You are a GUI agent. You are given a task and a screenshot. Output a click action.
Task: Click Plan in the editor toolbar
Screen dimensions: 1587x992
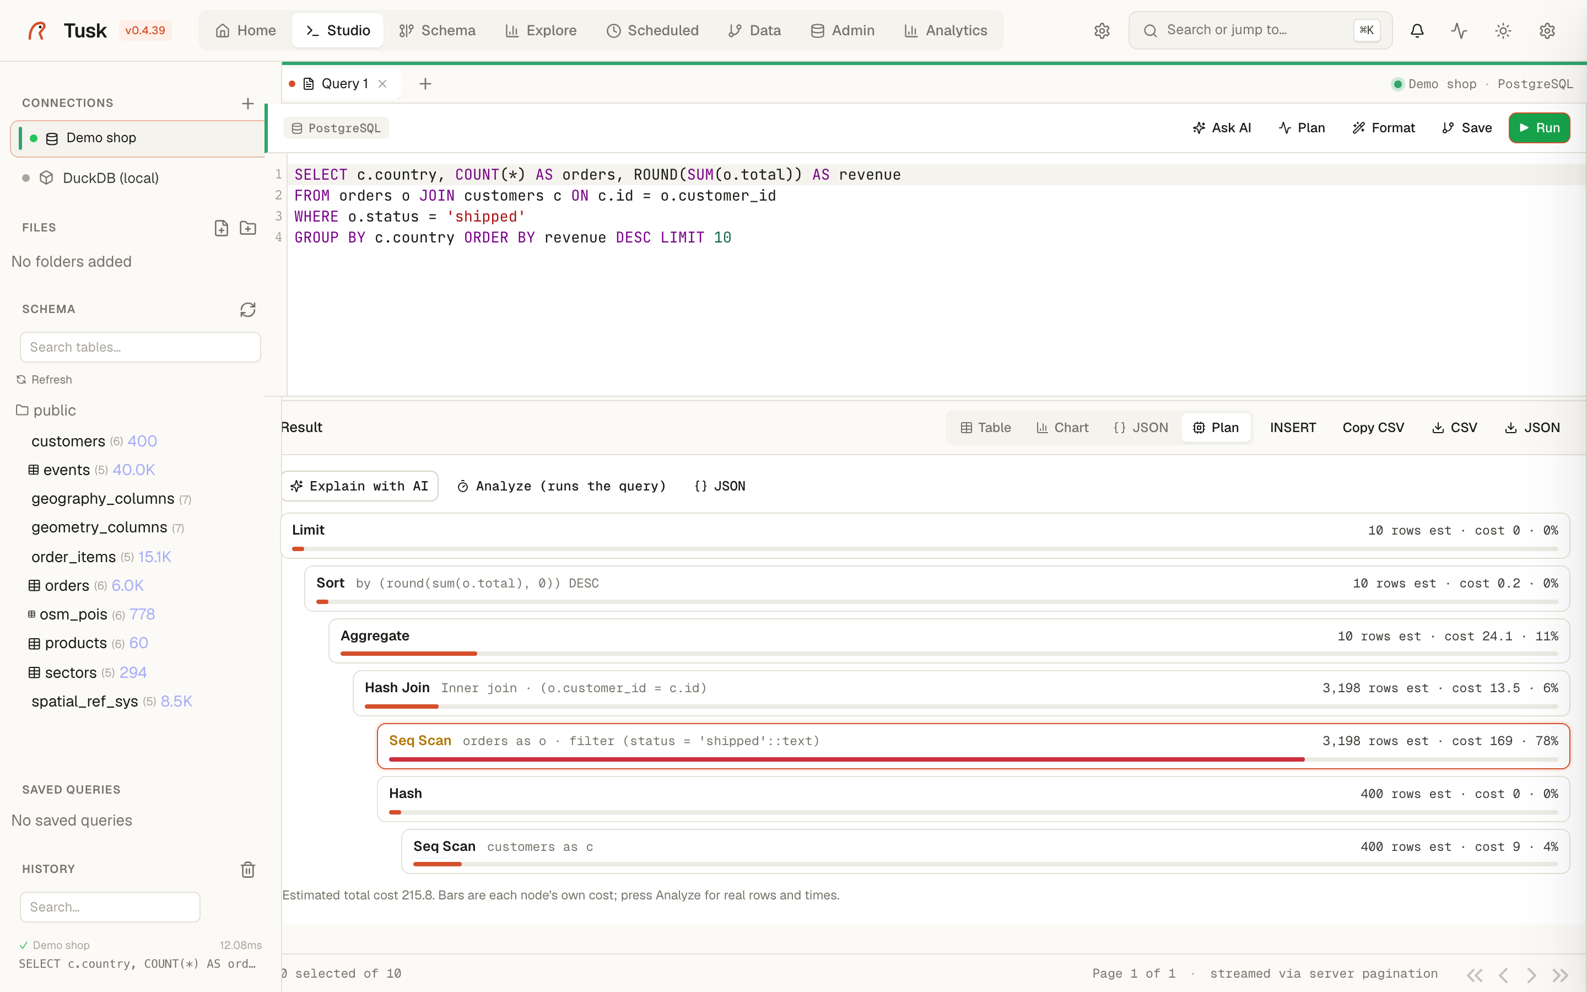(x=1302, y=128)
